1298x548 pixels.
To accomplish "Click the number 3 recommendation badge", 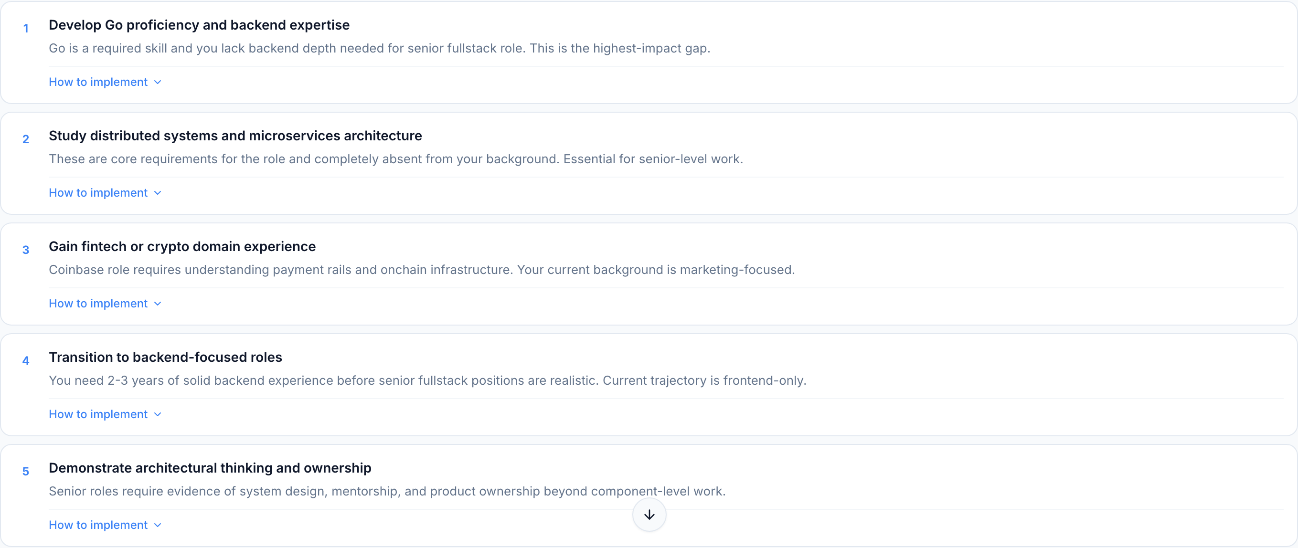I will (x=26, y=250).
